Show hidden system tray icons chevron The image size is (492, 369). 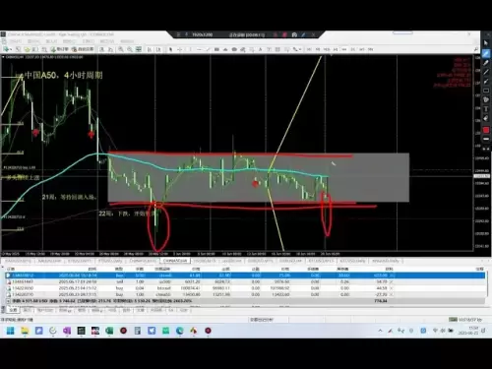pyautogui.click(x=380, y=331)
